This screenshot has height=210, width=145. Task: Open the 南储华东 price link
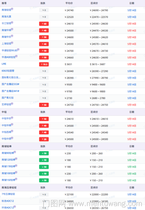pos(6,37)
